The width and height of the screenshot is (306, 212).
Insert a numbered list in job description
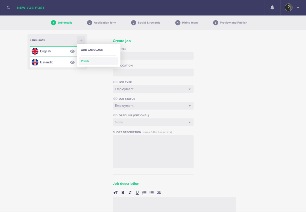tap(144, 192)
